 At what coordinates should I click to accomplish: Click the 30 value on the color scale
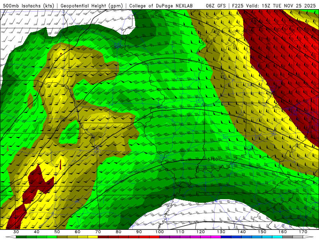click(x=16, y=232)
